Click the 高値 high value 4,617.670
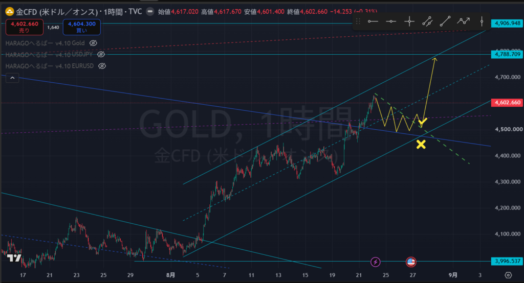 [228, 12]
